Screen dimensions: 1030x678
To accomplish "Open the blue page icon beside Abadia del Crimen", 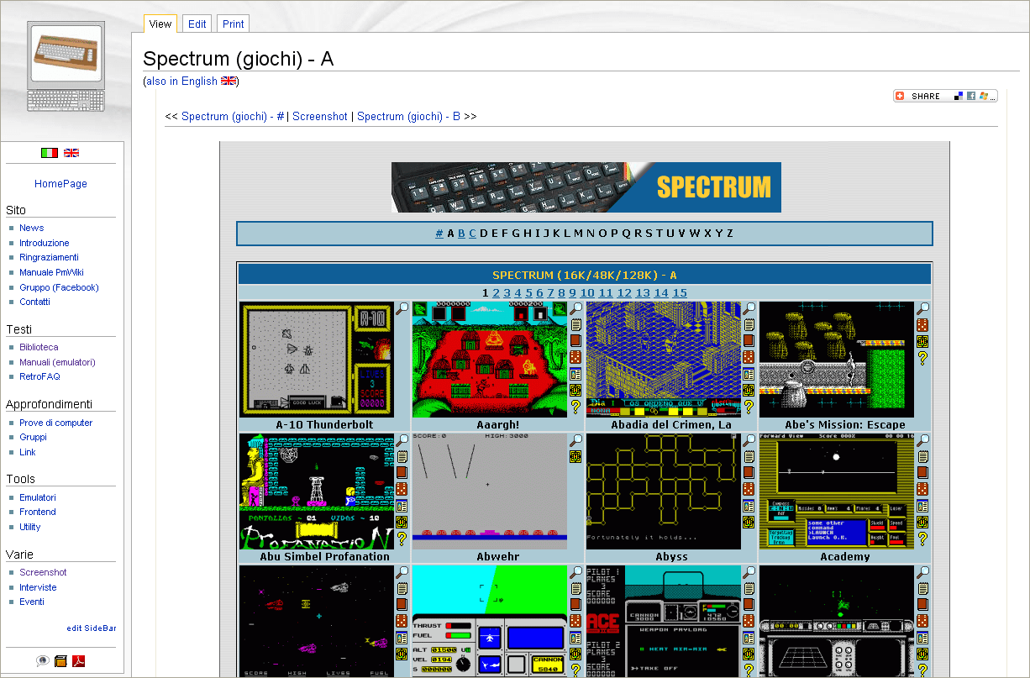I will [x=749, y=374].
